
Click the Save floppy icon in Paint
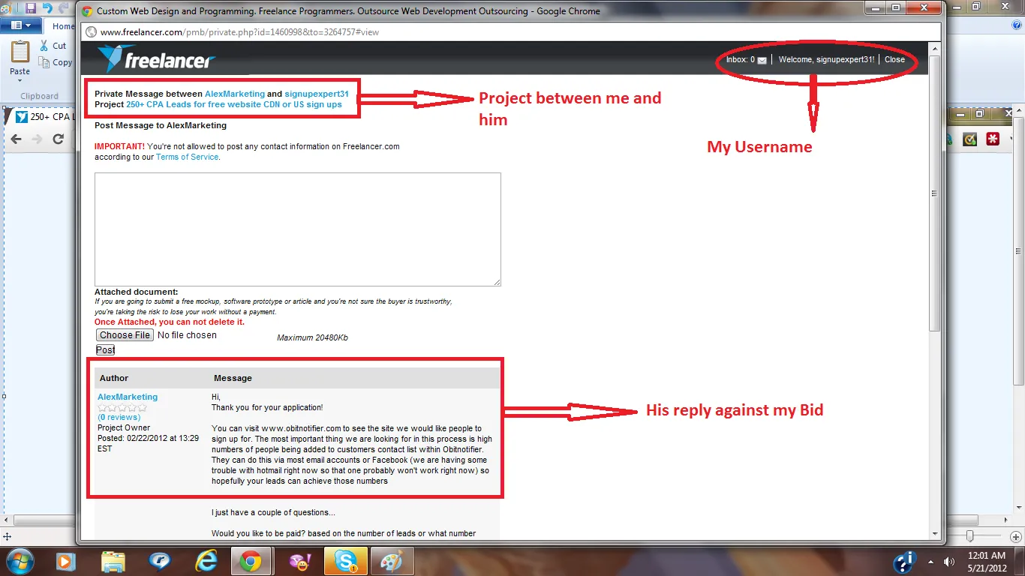31,8
